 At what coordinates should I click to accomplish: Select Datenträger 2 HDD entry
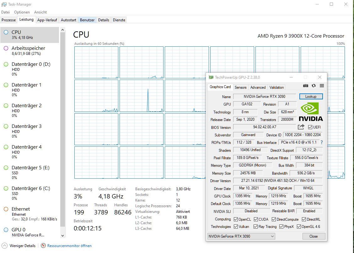click(29, 110)
